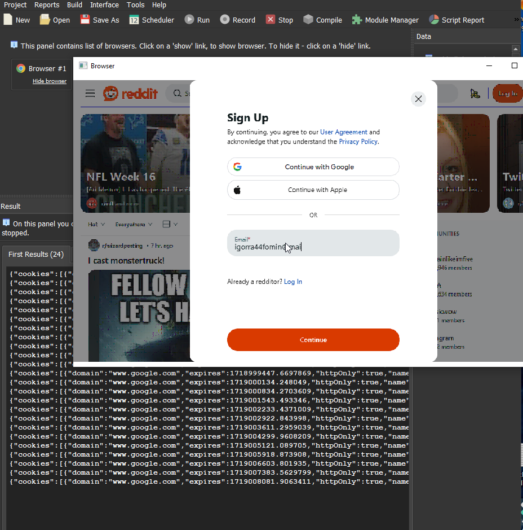Click the Log In link in dialog
Image resolution: width=523 pixels, height=530 pixels.
click(293, 282)
